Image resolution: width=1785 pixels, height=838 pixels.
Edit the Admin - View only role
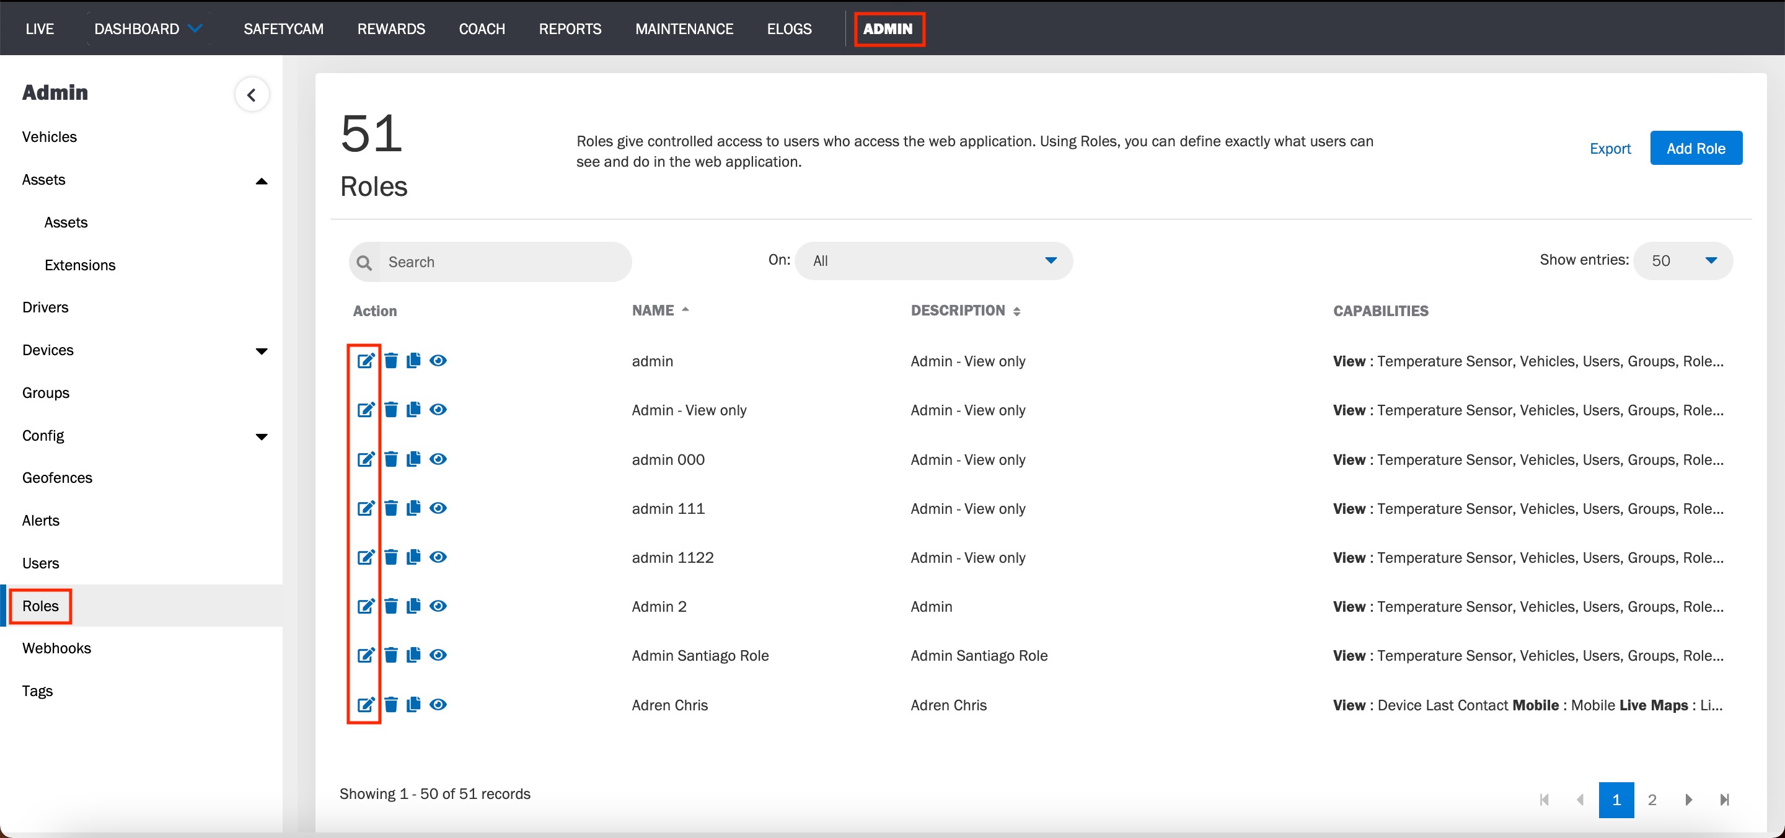(x=366, y=410)
